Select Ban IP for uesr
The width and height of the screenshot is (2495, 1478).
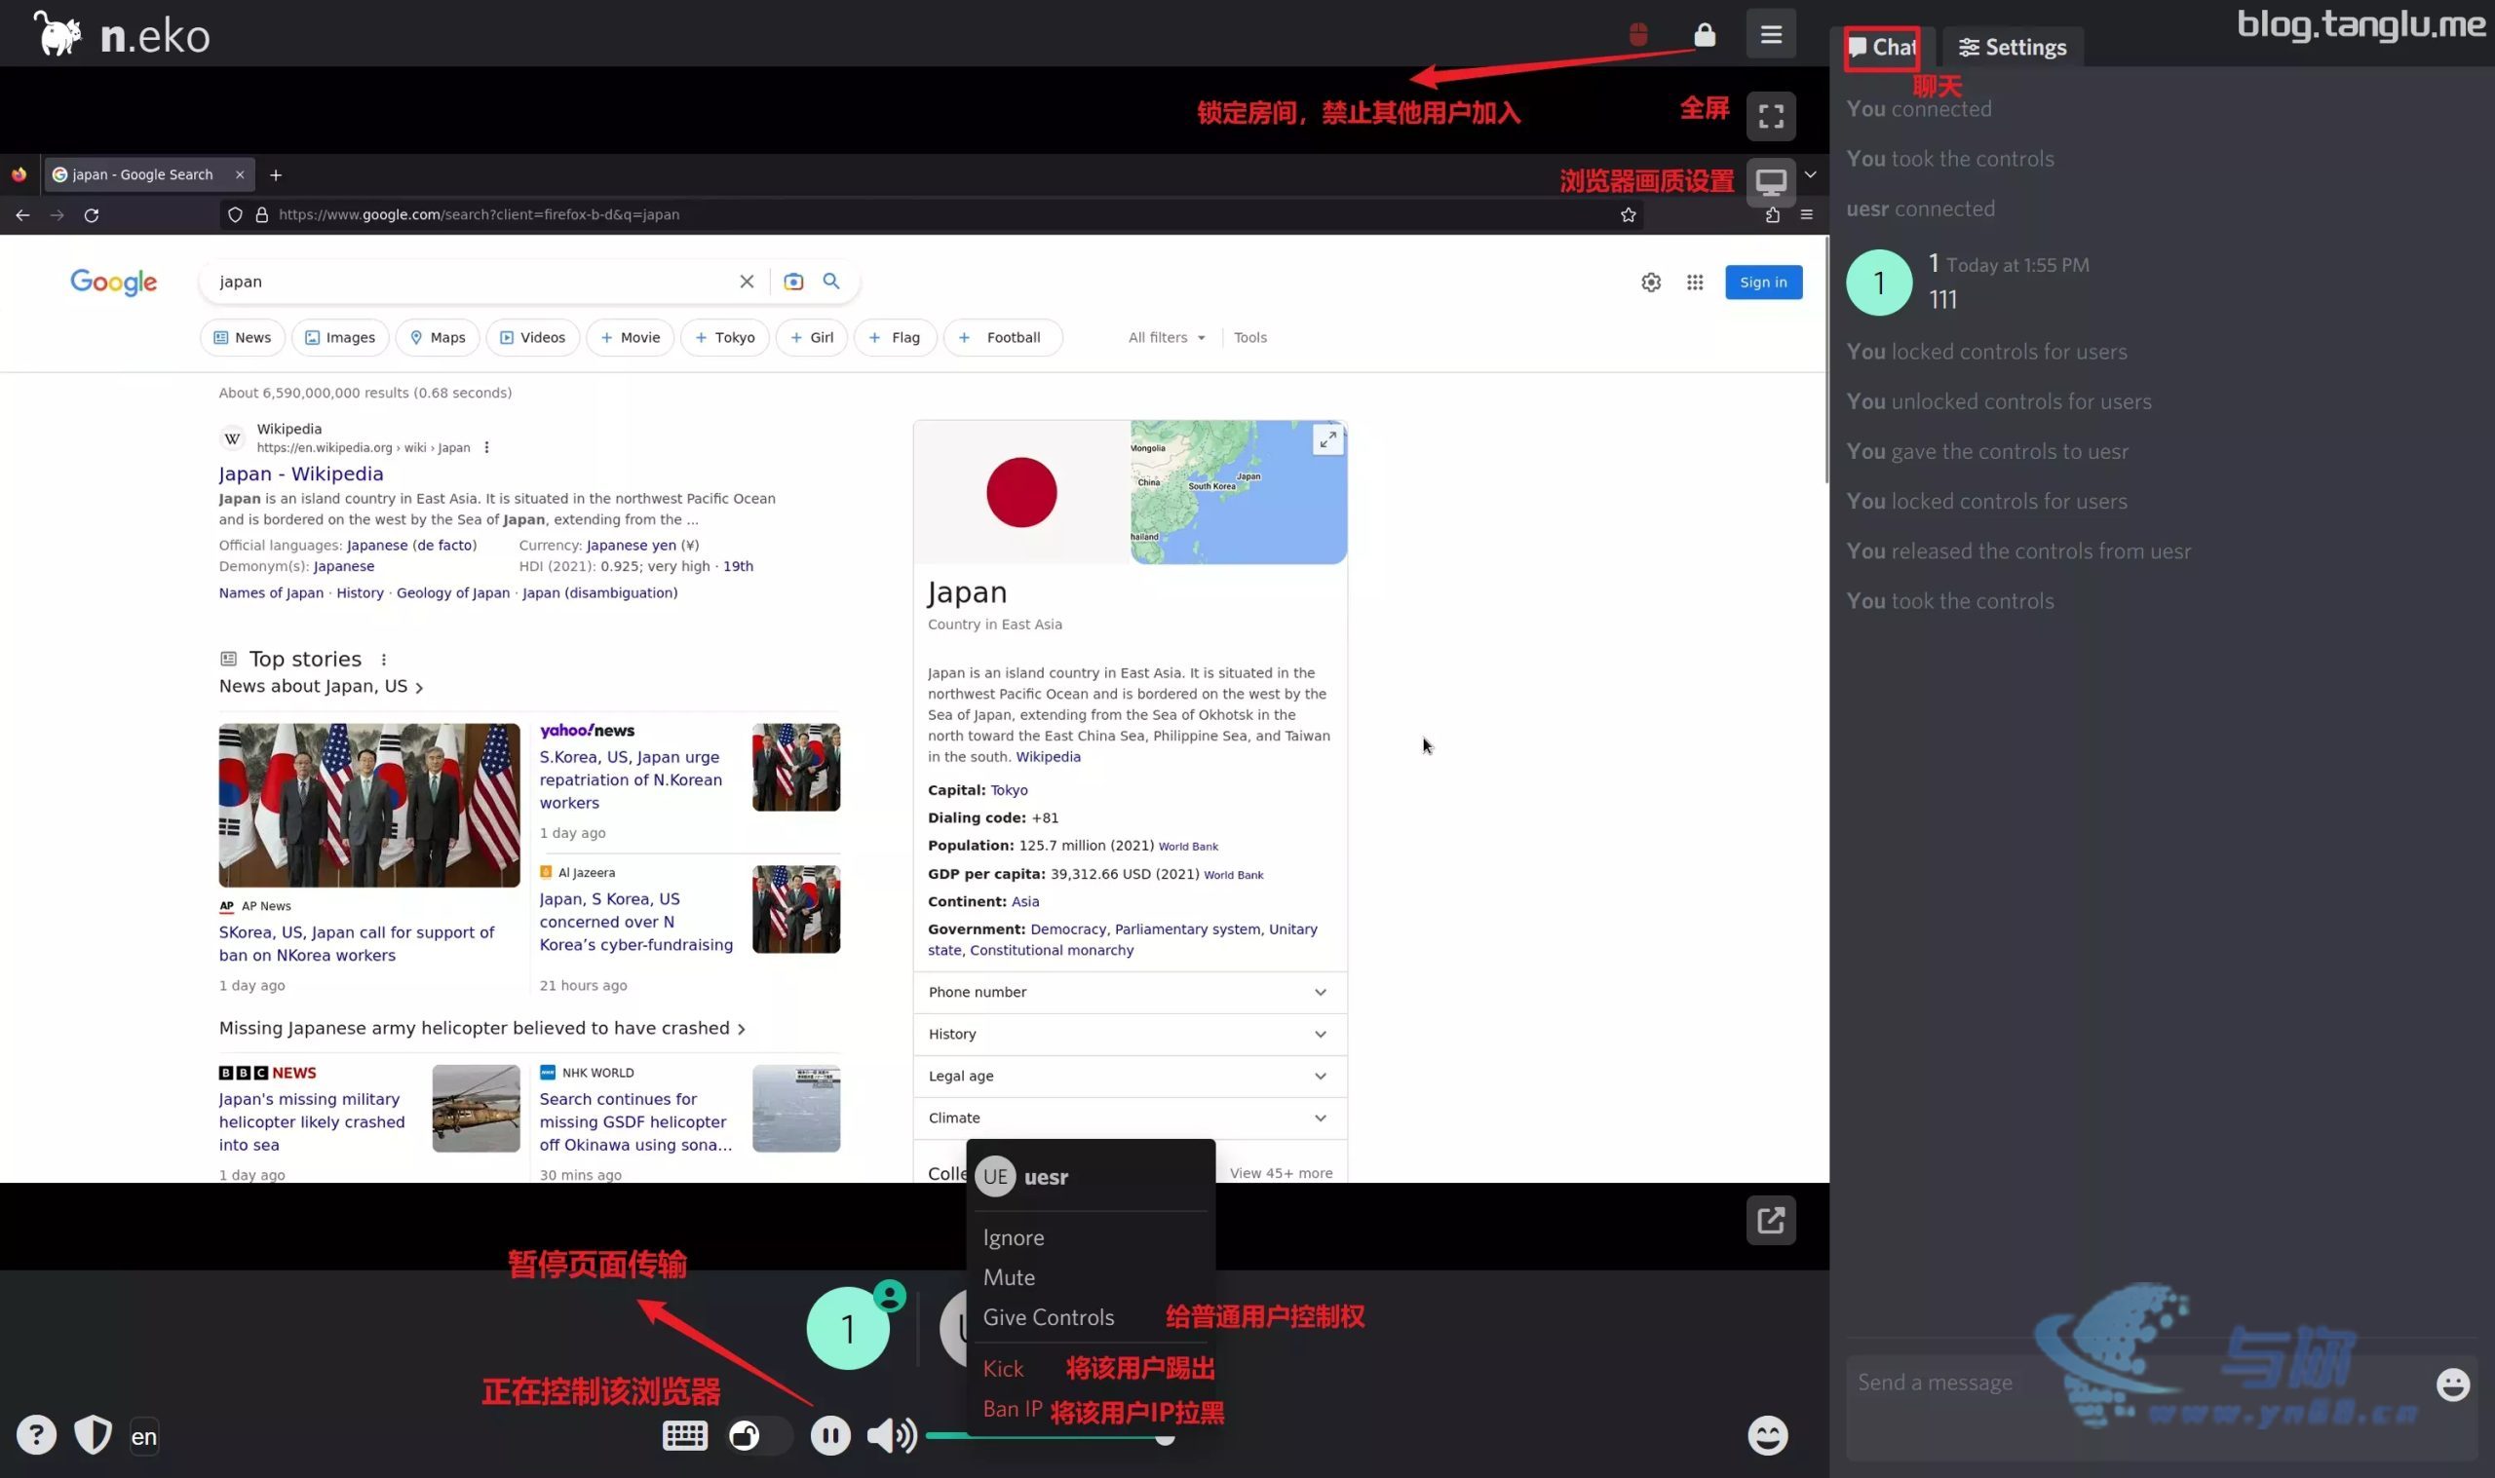[x=1012, y=1408]
